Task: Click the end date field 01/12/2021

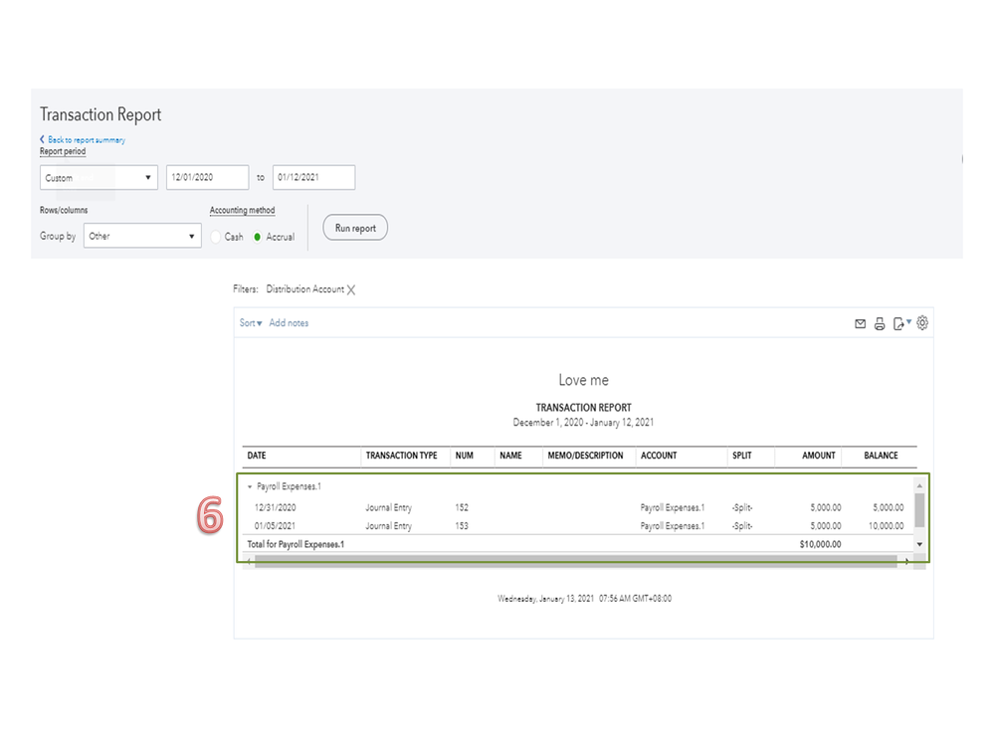Action: pos(313,178)
